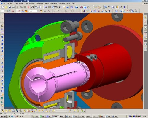The height and width of the screenshot is (118, 148).
Task: Open the Information menu
Action: coord(40,4)
